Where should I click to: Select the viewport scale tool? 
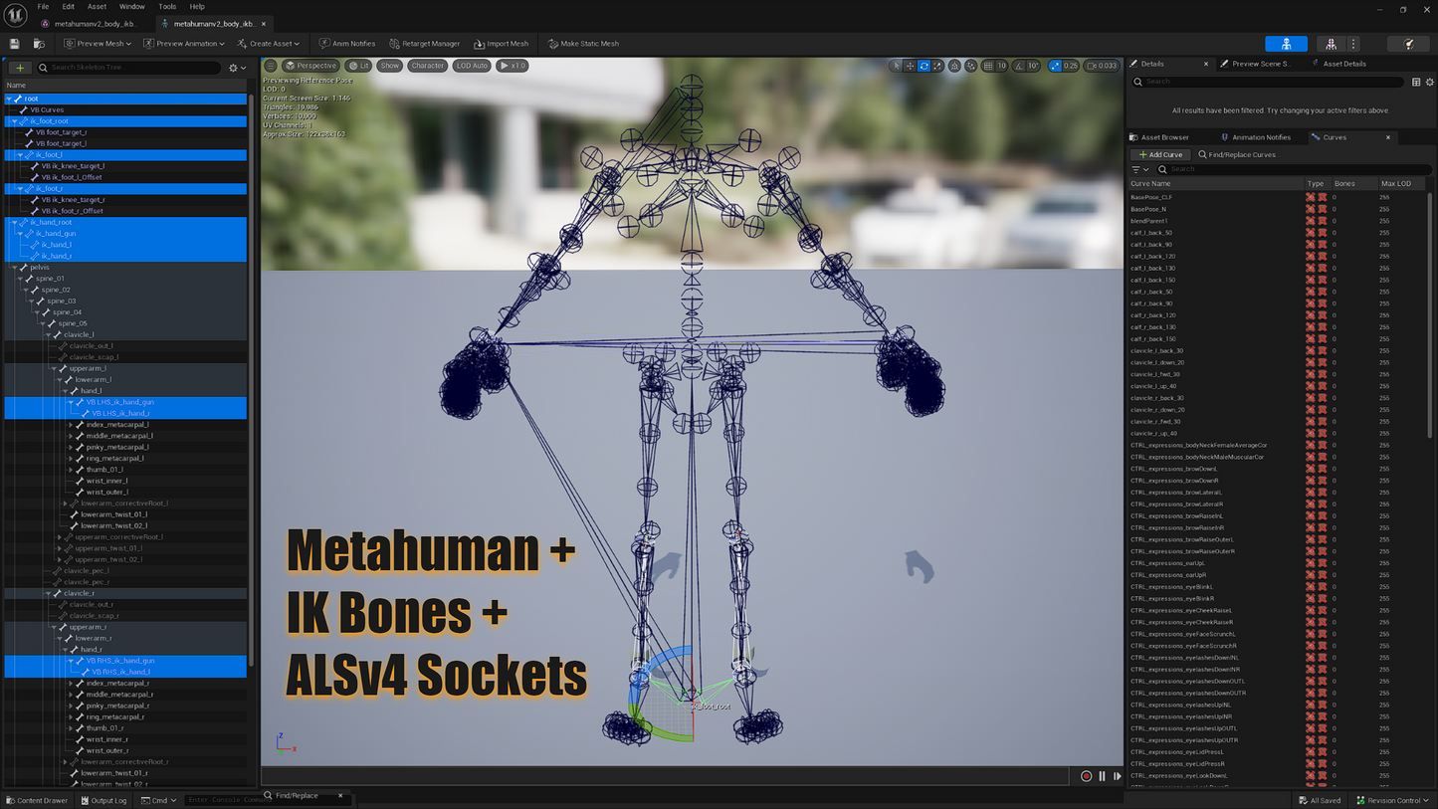pos(937,66)
